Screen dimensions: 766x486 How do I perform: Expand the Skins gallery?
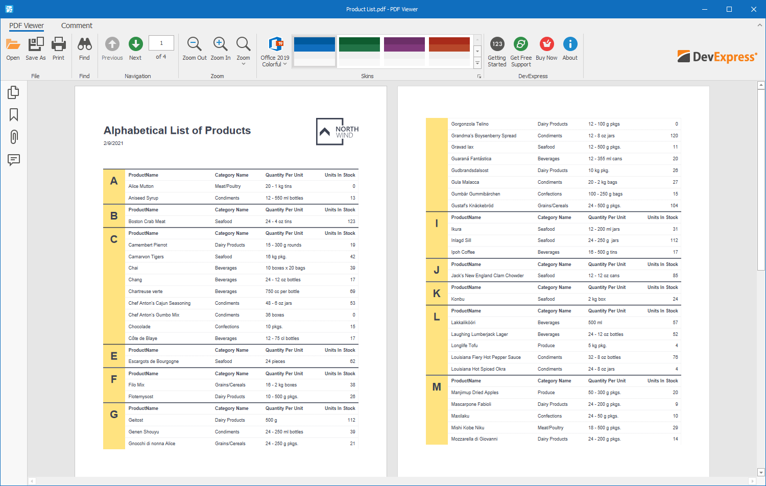click(477, 63)
